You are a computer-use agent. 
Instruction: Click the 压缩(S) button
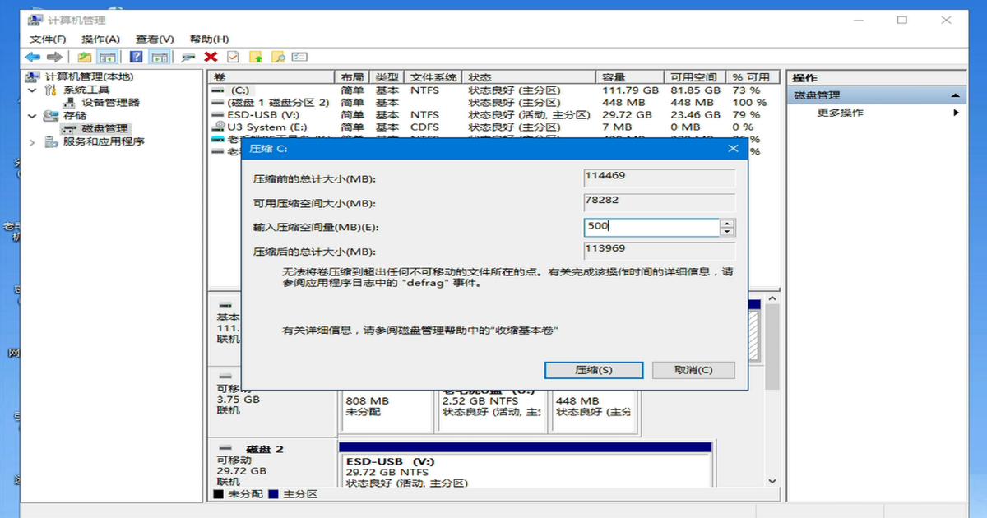pyautogui.click(x=594, y=370)
